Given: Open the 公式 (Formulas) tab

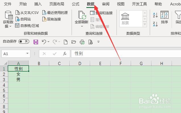Looking at the screenshot, I should pyautogui.click(x=76, y=4).
